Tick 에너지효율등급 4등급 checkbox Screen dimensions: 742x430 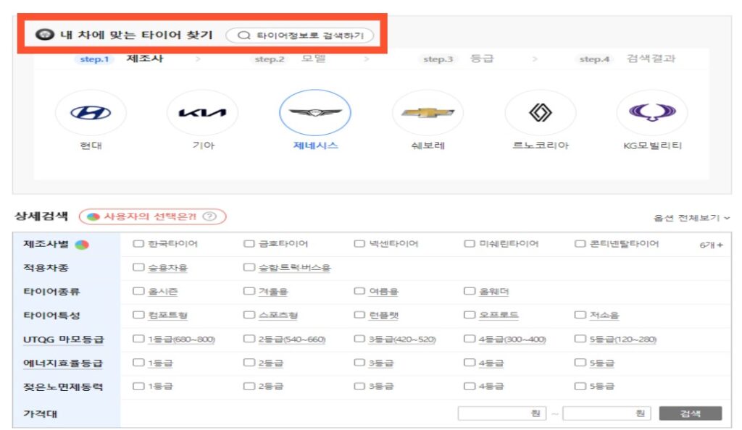[x=470, y=363]
